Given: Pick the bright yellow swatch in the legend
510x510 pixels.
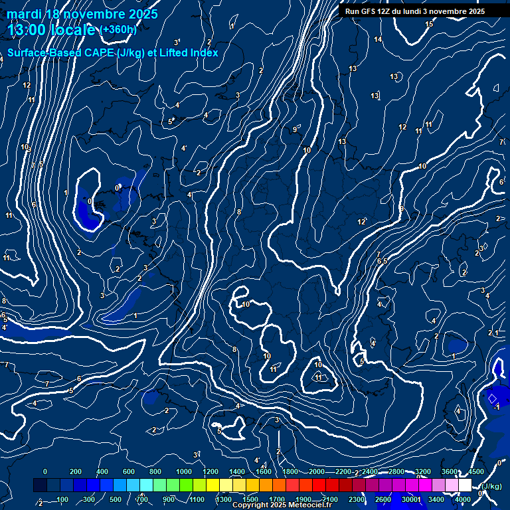Looking at the screenshot, I should point(212,485).
